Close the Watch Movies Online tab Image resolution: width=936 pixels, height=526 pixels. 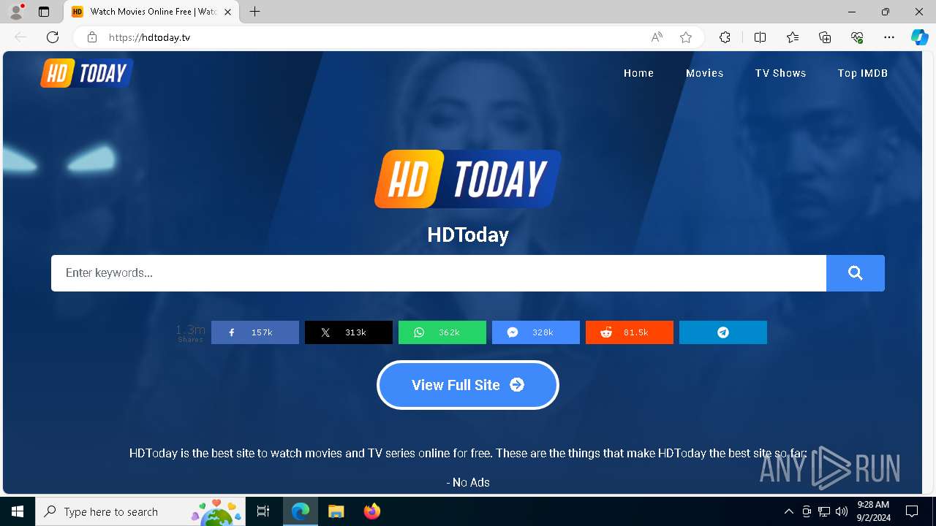pos(227,12)
